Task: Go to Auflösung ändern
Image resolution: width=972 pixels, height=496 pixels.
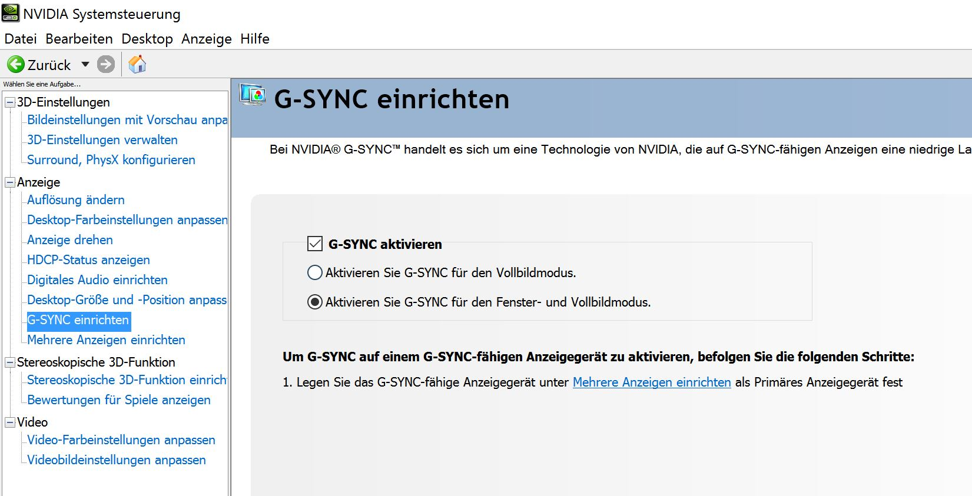Action: click(x=76, y=200)
